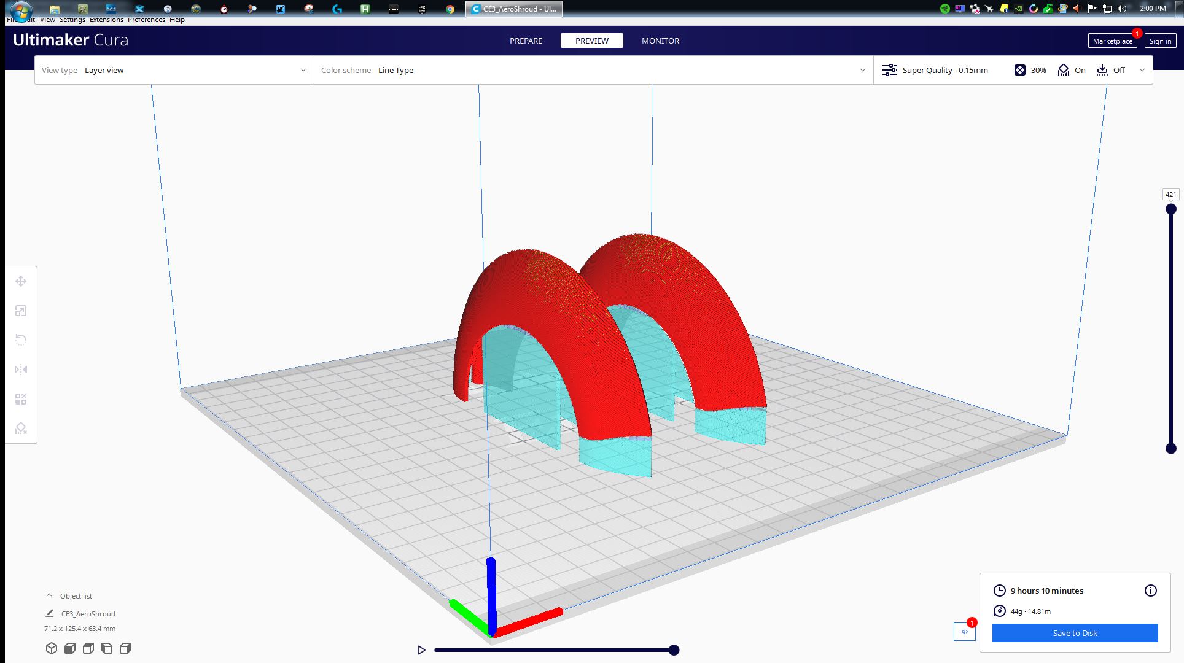Switch camera to 3D view cube

(x=52, y=648)
